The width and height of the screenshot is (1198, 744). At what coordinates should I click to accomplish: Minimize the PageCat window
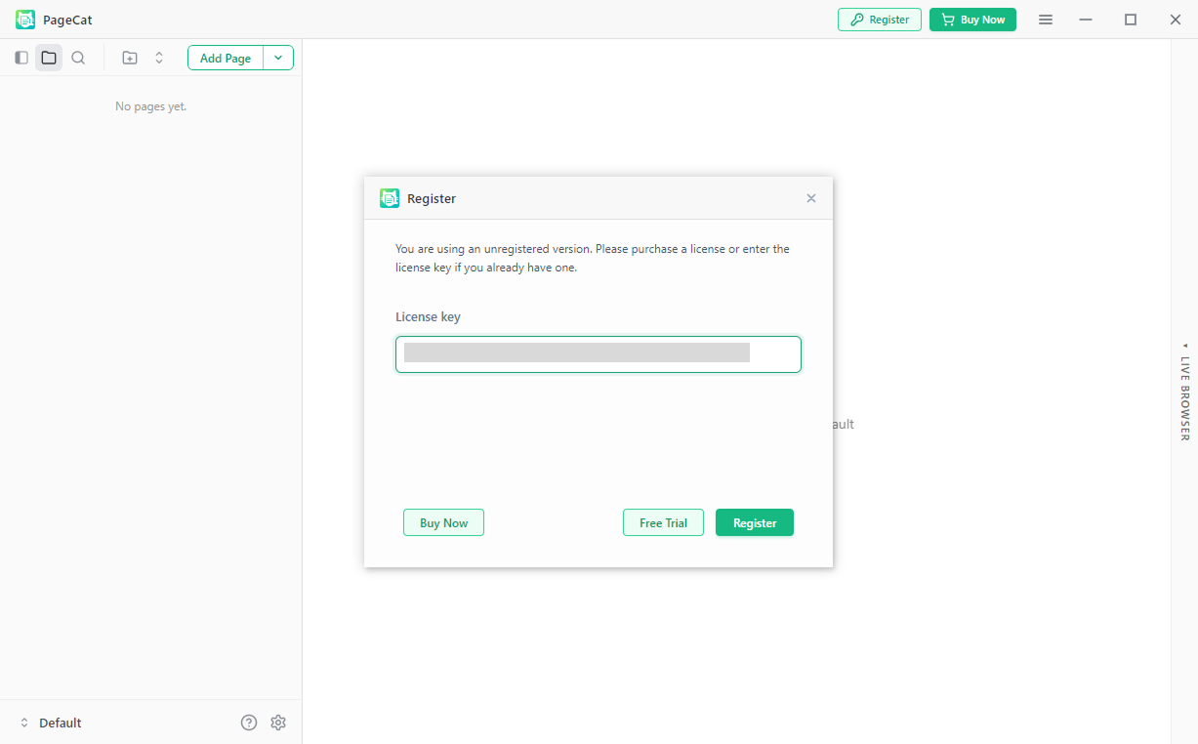point(1086,20)
